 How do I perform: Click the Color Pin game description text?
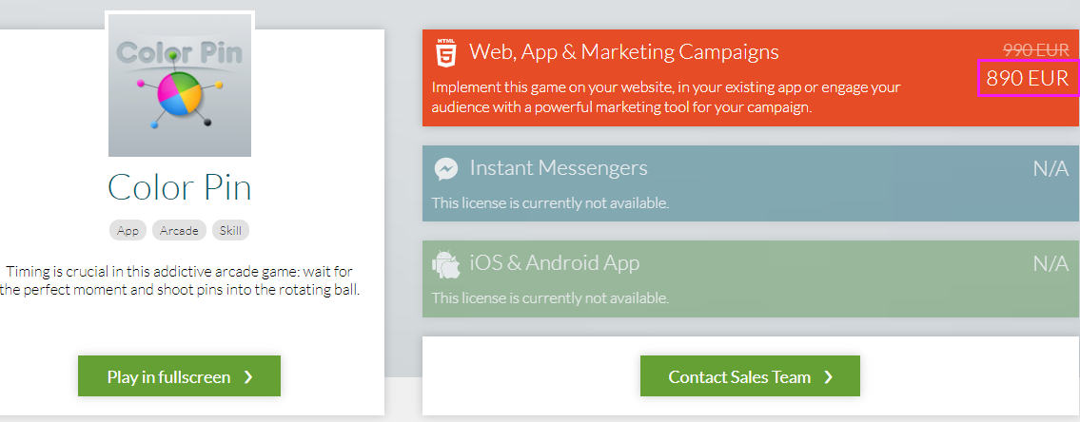tap(180, 280)
